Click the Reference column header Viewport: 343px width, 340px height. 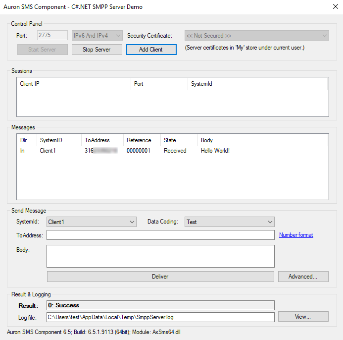pyautogui.click(x=142, y=140)
